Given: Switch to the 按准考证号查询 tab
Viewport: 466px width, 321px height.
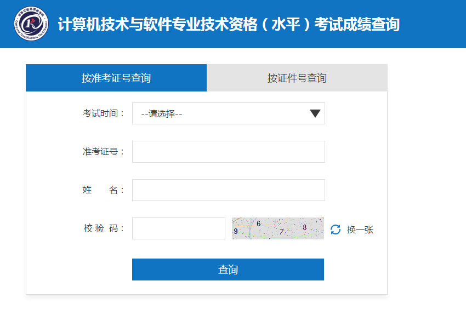Looking at the screenshot, I should (x=116, y=78).
